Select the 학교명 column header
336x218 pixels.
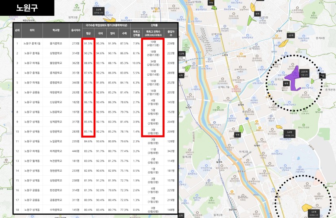pyautogui.click(x=56, y=31)
